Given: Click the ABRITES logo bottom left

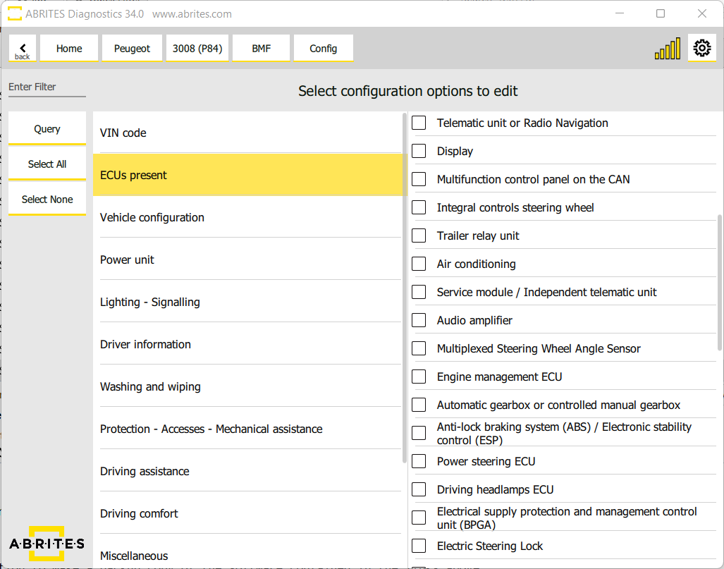Looking at the screenshot, I should pos(47,543).
